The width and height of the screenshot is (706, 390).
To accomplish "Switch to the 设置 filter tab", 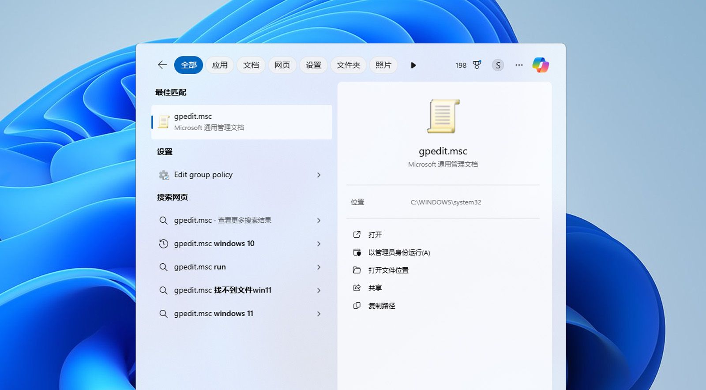I will [314, 65].
